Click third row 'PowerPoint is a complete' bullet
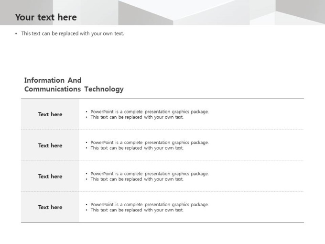This screenshot has width=325, height=244. coord(150,174)
